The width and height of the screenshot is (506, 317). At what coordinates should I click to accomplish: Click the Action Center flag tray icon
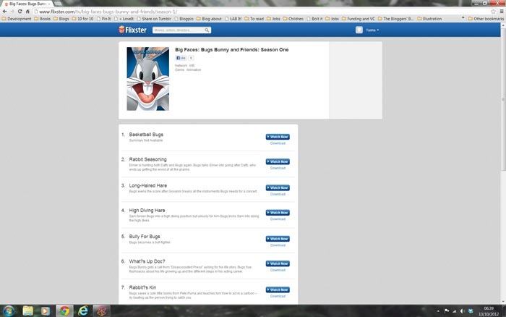(447, 311)
